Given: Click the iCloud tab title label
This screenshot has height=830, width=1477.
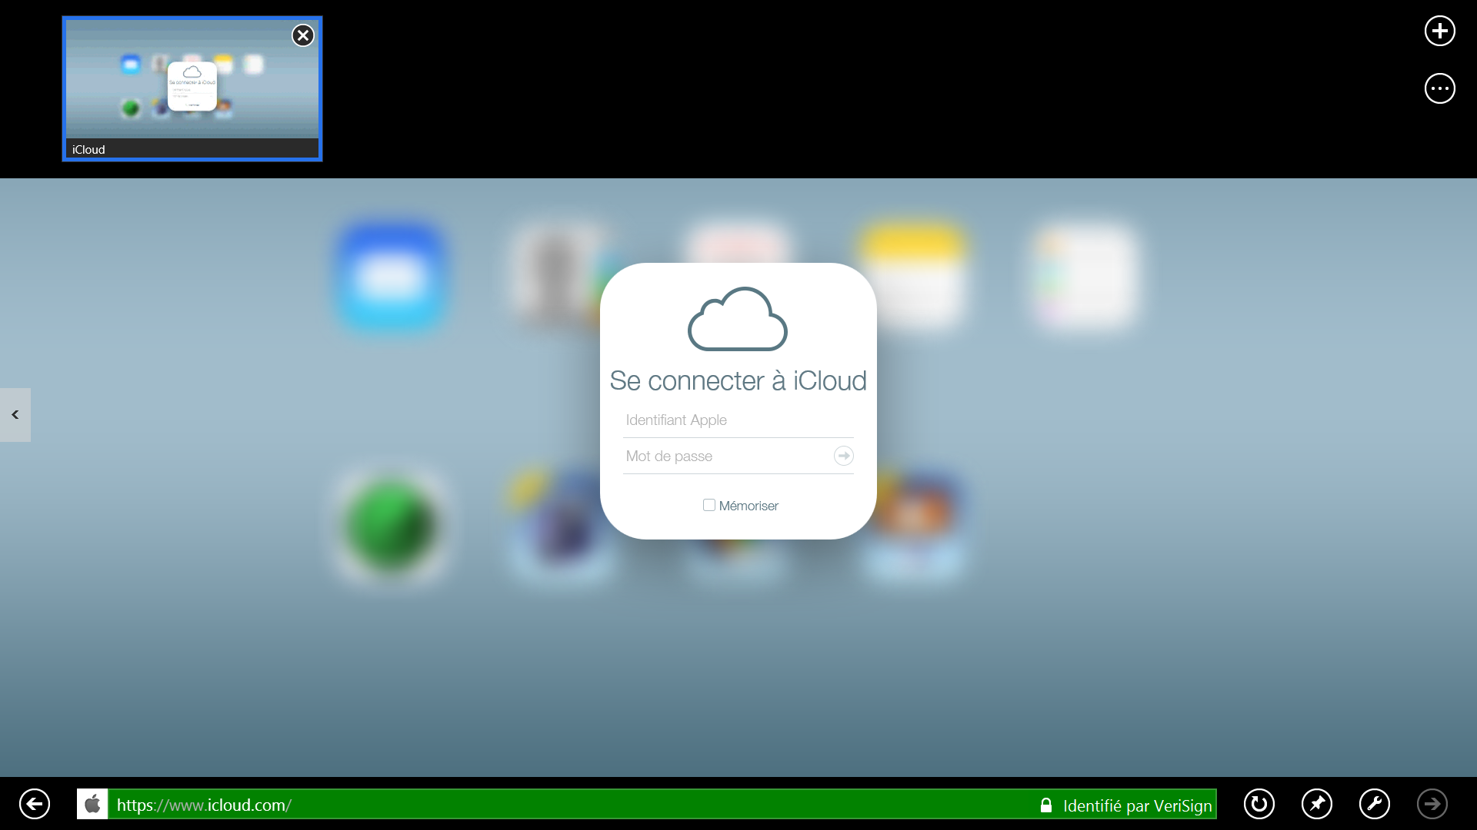Looking at the screenshot, I should click(88, 150).
